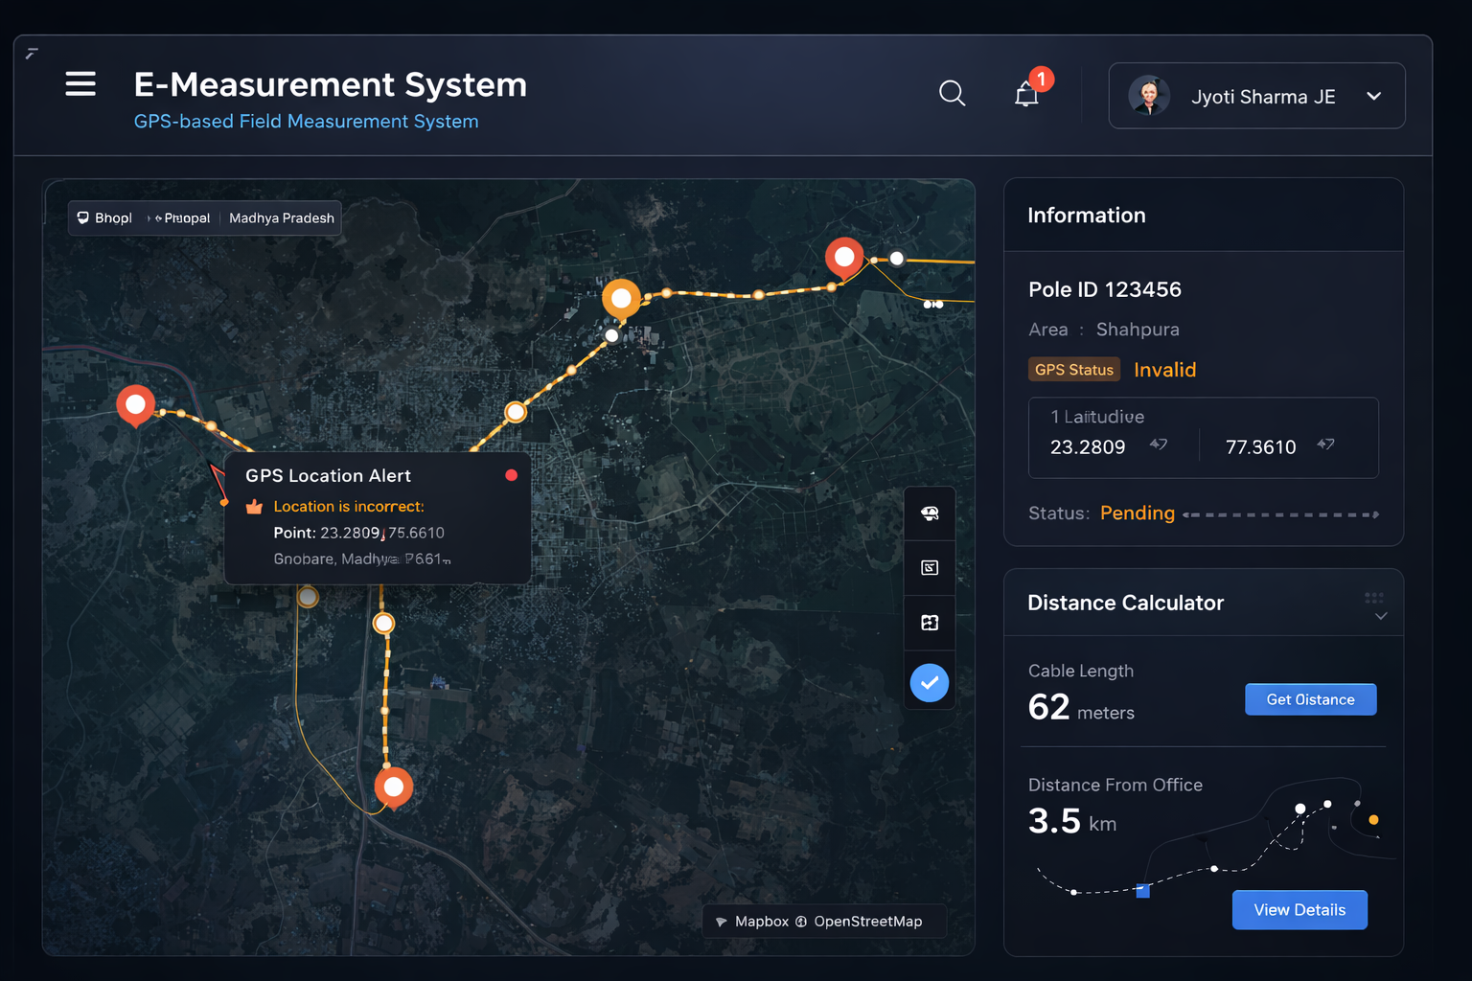
Task: Select Madhya Pradesh in the map breadcrumb
Action: [281, 217]
